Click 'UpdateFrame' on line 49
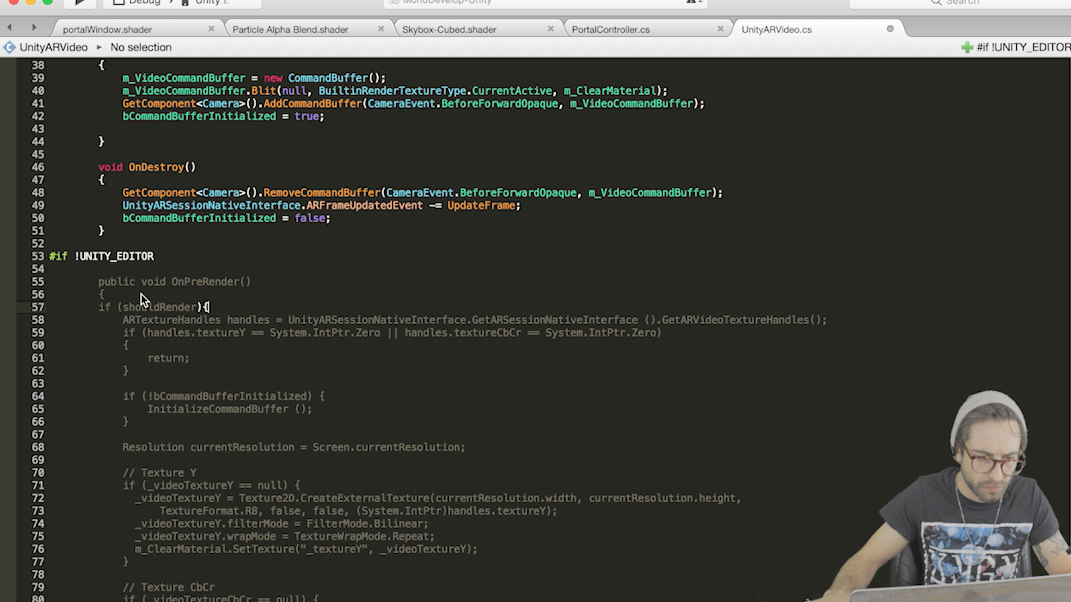The image size is (1071, 602). (481, 206)
